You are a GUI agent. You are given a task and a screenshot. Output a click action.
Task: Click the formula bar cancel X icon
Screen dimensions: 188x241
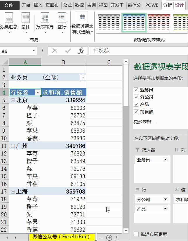click(55, 51)
